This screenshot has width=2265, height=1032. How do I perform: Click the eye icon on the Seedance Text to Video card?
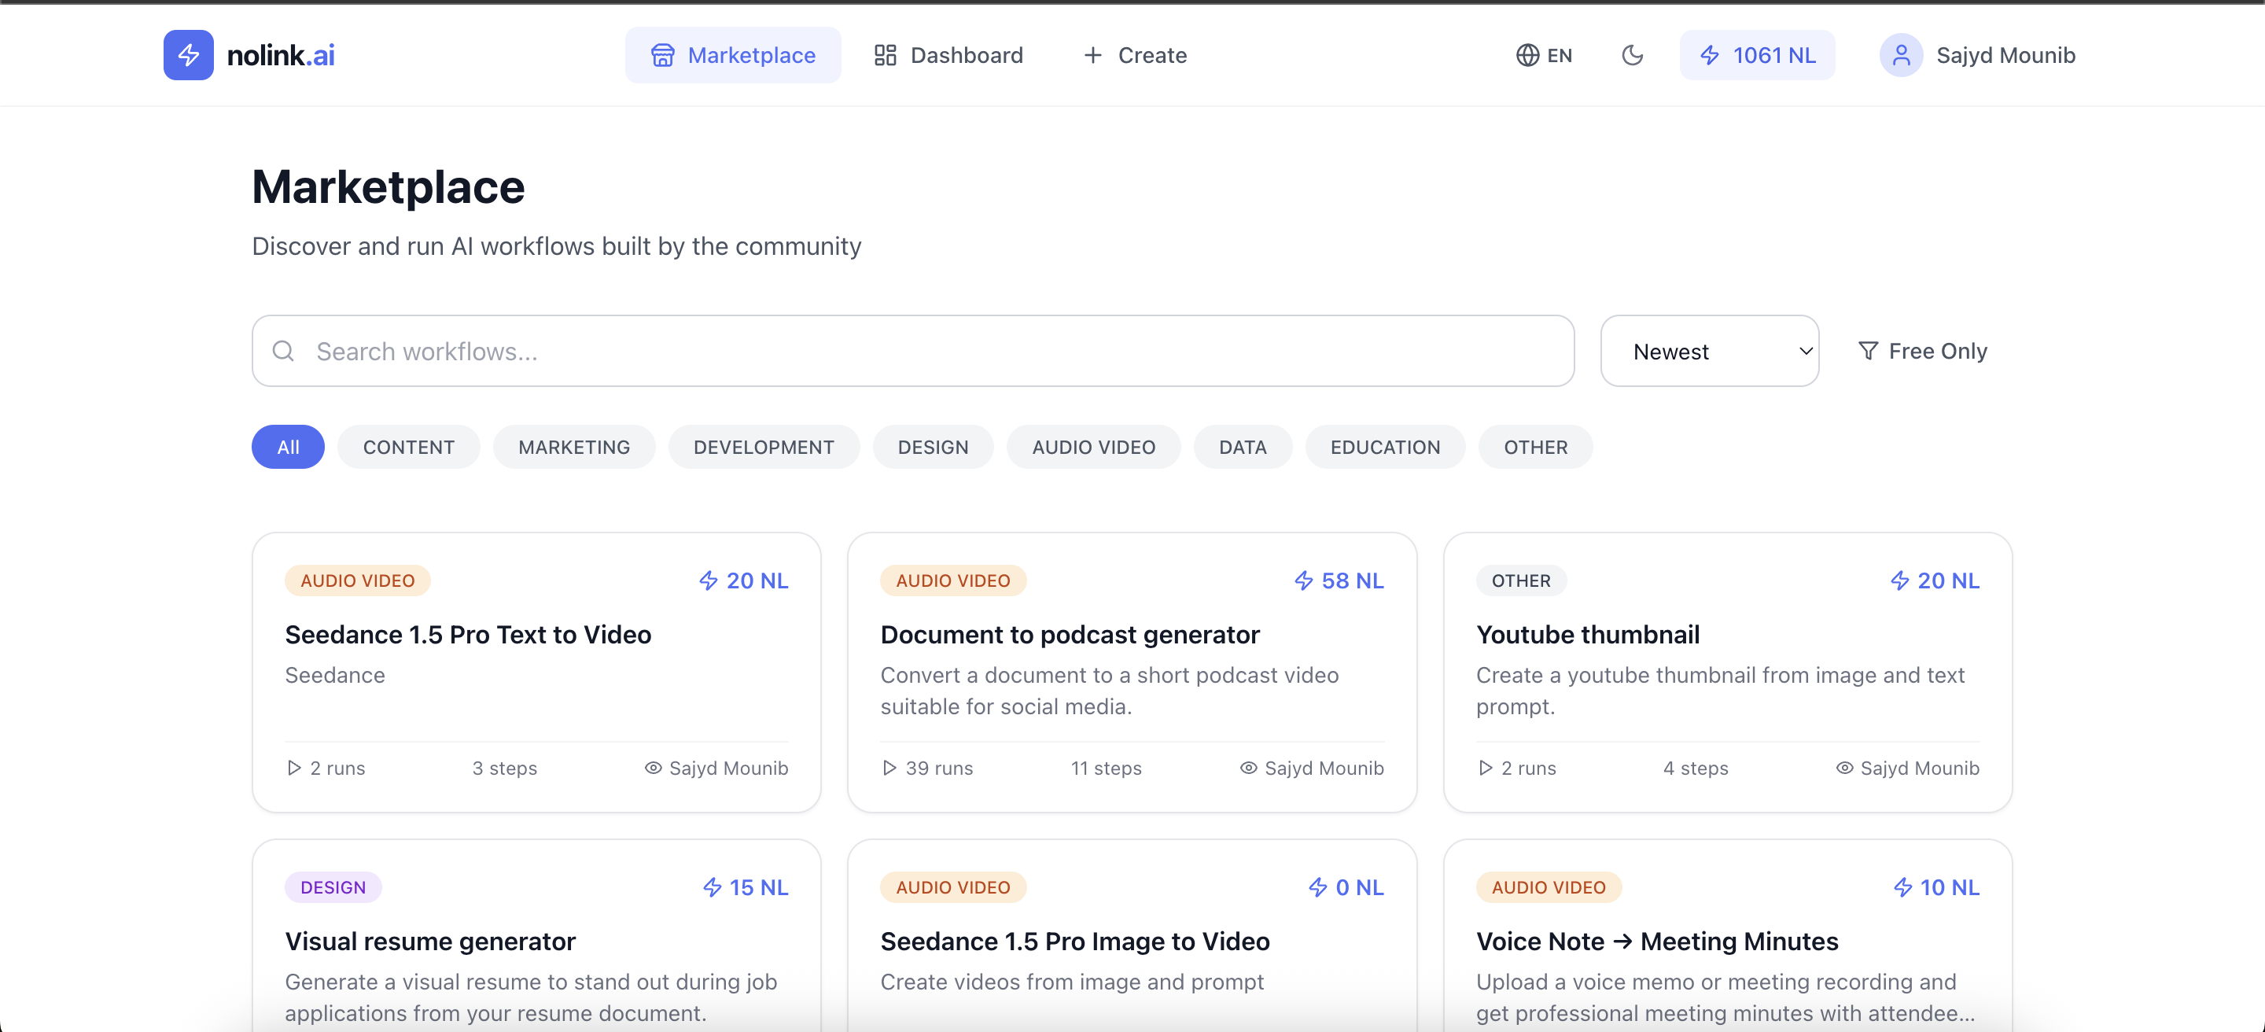point(653,768)
